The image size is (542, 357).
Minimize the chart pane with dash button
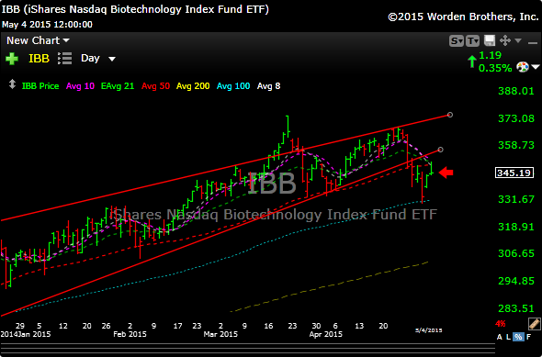tap(532, 42)
